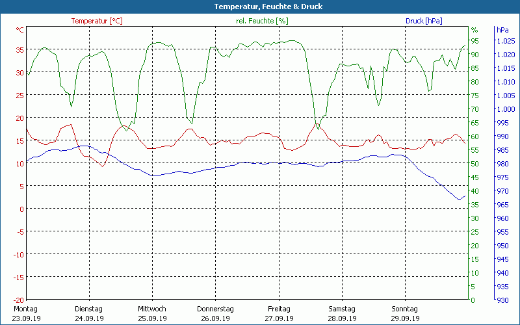Click the '-20' tick on temperature axis
Screen dimensions: 520x325
tap(19, 300)
